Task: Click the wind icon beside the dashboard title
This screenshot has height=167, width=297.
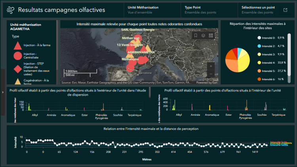Action: click(x=10, y=10)
